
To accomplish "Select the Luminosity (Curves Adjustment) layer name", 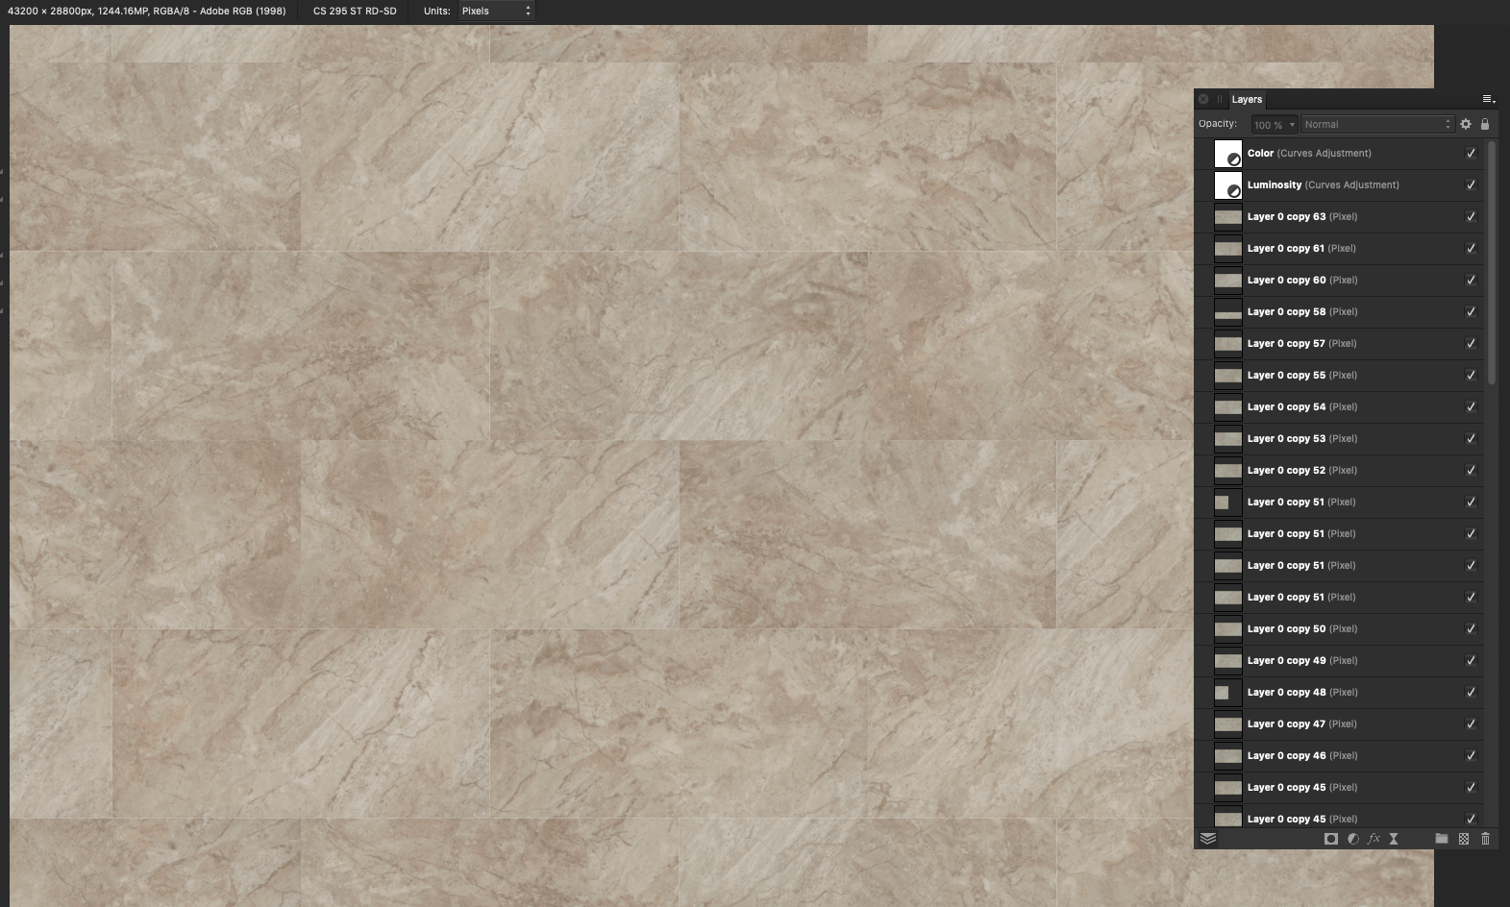I will 1324,185.
